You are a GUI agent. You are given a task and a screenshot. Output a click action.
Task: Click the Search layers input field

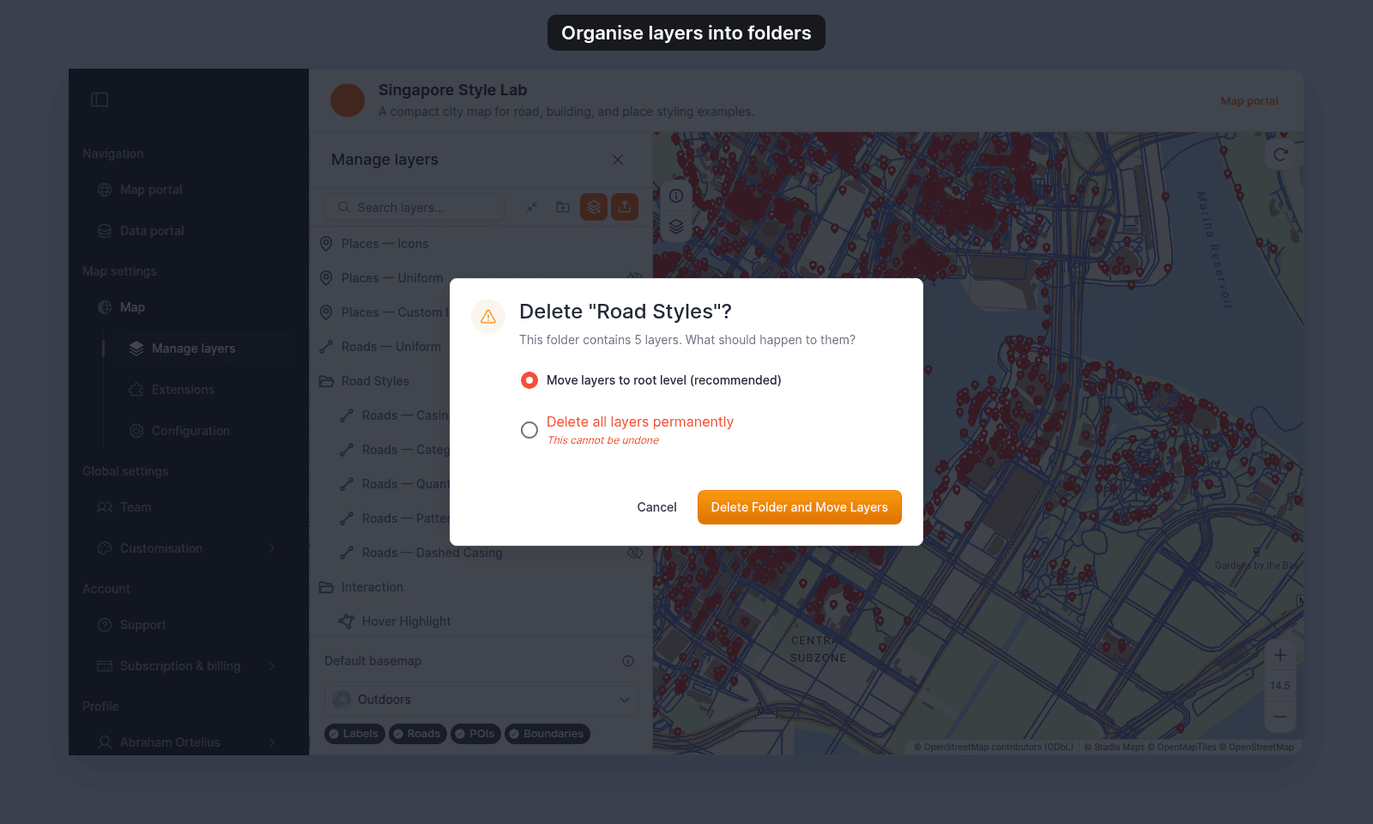(x=414, y=207)
